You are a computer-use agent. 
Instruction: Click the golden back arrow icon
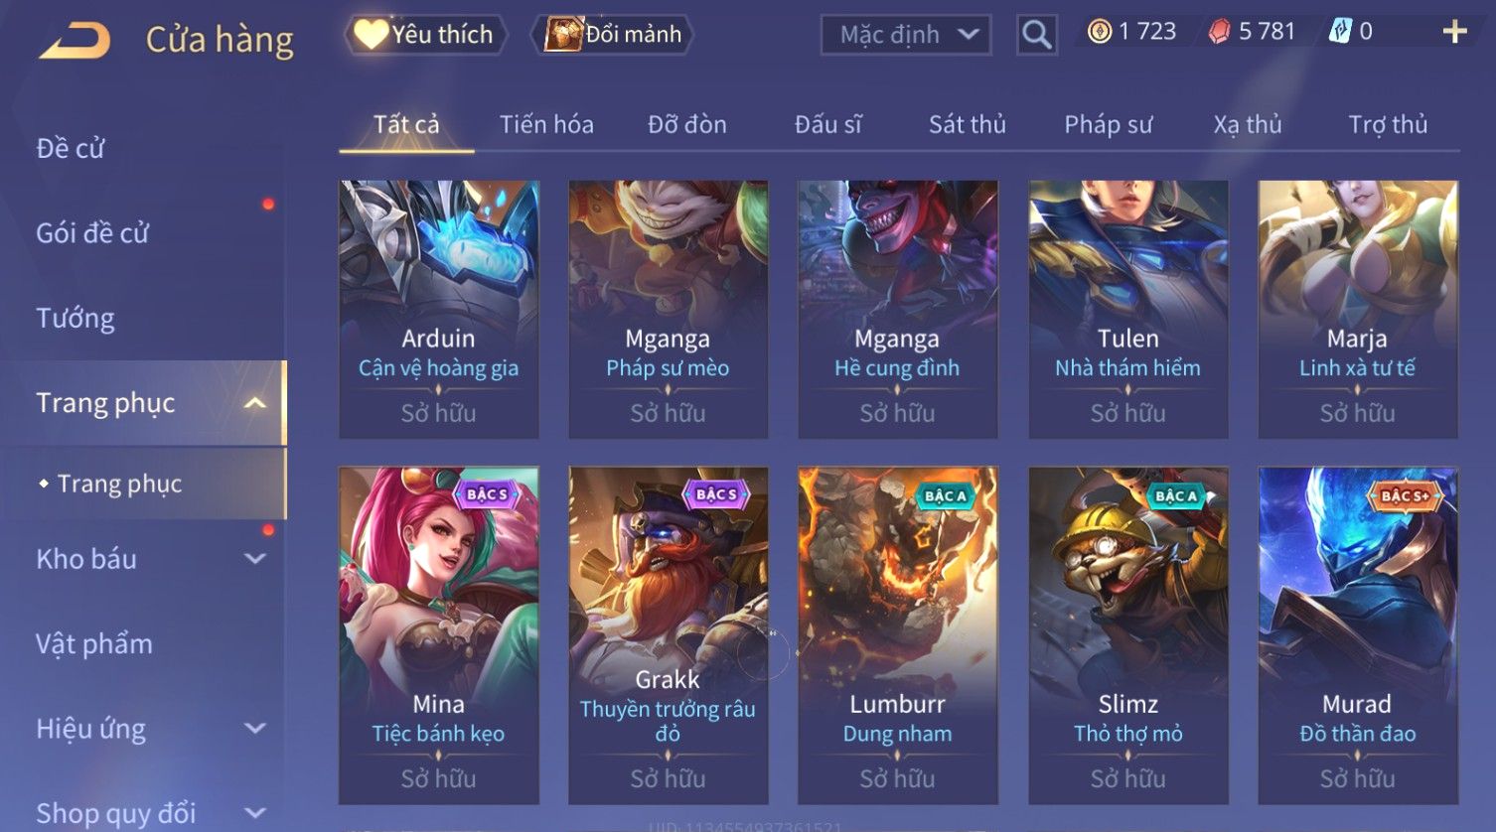[x=75, y=41]
